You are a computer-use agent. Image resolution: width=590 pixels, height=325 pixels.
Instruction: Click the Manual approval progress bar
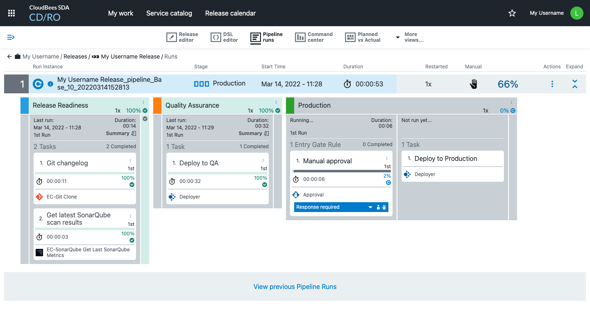[x=341, y=171]
